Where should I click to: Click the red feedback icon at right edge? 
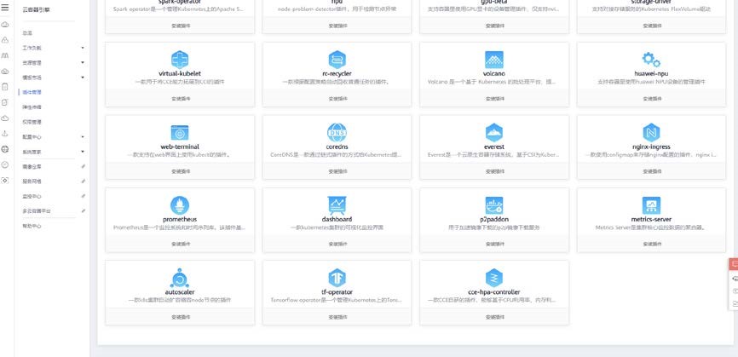pyautogui.click(x=734, y=264)
